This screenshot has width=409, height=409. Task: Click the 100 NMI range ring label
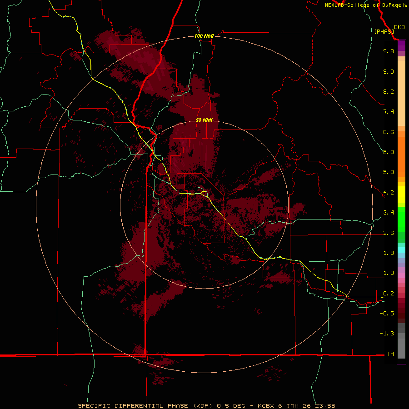point(204,36)
